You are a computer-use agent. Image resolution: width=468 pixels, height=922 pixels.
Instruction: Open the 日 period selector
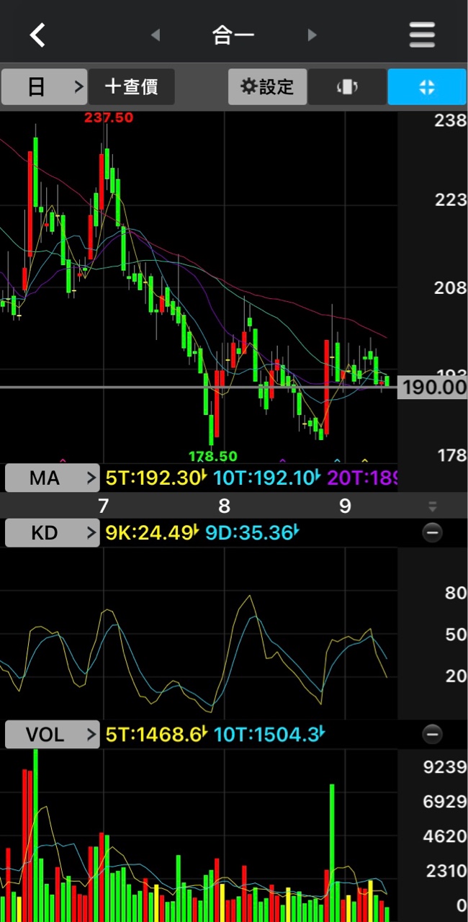(x=44, y=87)
